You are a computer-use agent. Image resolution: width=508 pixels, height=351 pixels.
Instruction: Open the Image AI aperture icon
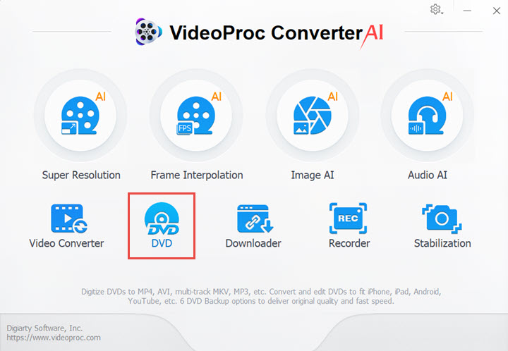click(313, 115)
